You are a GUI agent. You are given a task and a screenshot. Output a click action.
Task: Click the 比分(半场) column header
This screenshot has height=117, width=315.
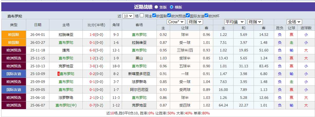[x=96, y=25]
